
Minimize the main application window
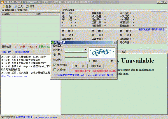click(159, 2)
